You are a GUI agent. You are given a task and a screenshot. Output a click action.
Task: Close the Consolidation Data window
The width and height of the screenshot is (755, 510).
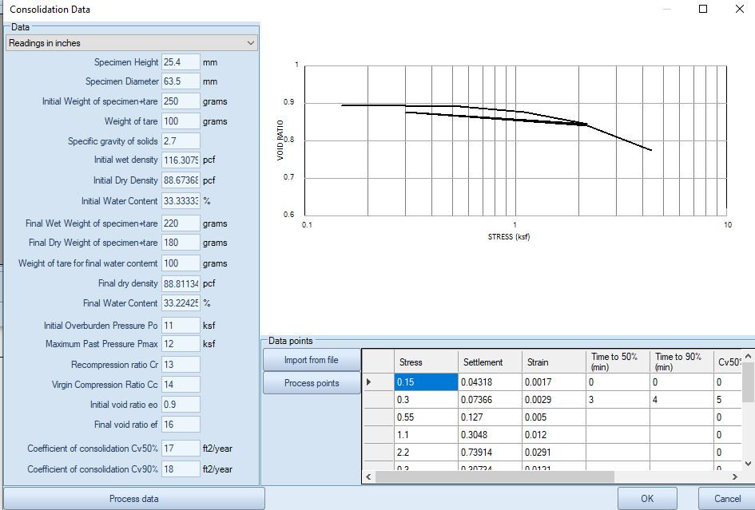[x=740, y=9]
